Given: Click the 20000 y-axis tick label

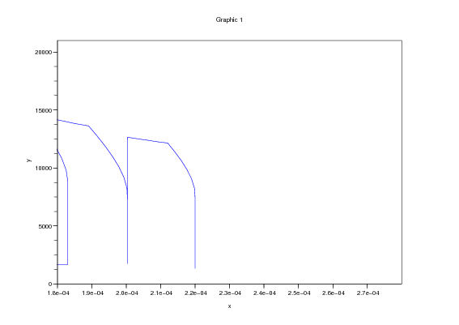Looking at the screenshot, I should [x=44, y=52].
